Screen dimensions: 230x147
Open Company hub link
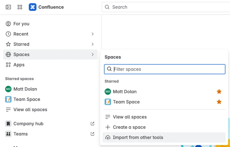(x=50, y=124)
